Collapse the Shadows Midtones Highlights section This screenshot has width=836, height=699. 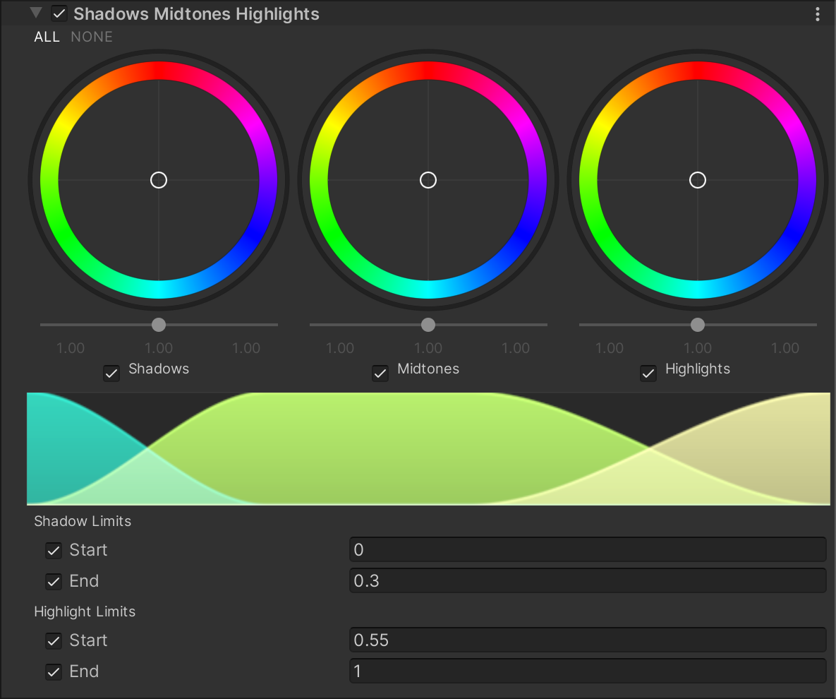pos(36,13)
